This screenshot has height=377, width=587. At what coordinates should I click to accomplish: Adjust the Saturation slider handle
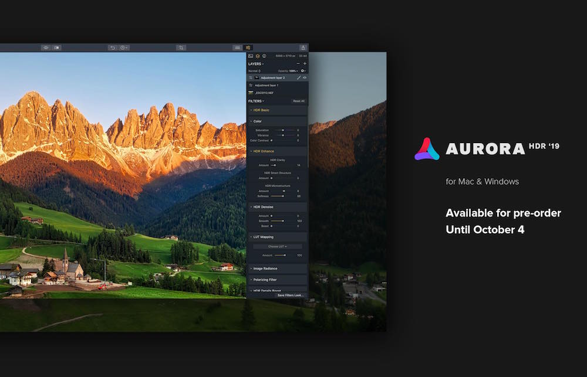tap(283, 130)
